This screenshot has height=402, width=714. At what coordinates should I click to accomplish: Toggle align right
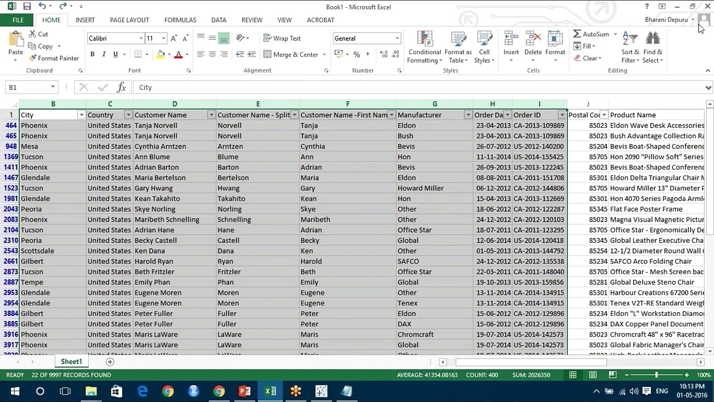(224, 54)
